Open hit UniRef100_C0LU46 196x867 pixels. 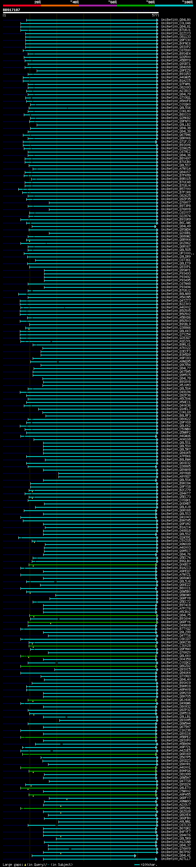[x=176, y=23]
